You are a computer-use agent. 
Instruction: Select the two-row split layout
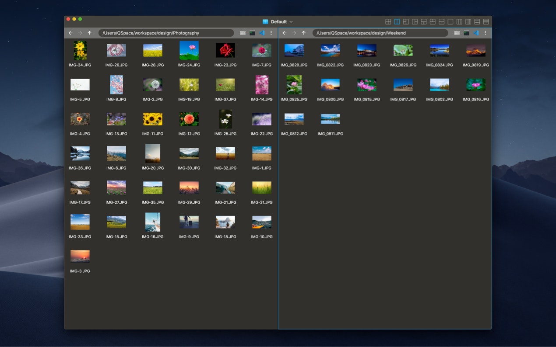pyautogui.click(x=441, y=21)
